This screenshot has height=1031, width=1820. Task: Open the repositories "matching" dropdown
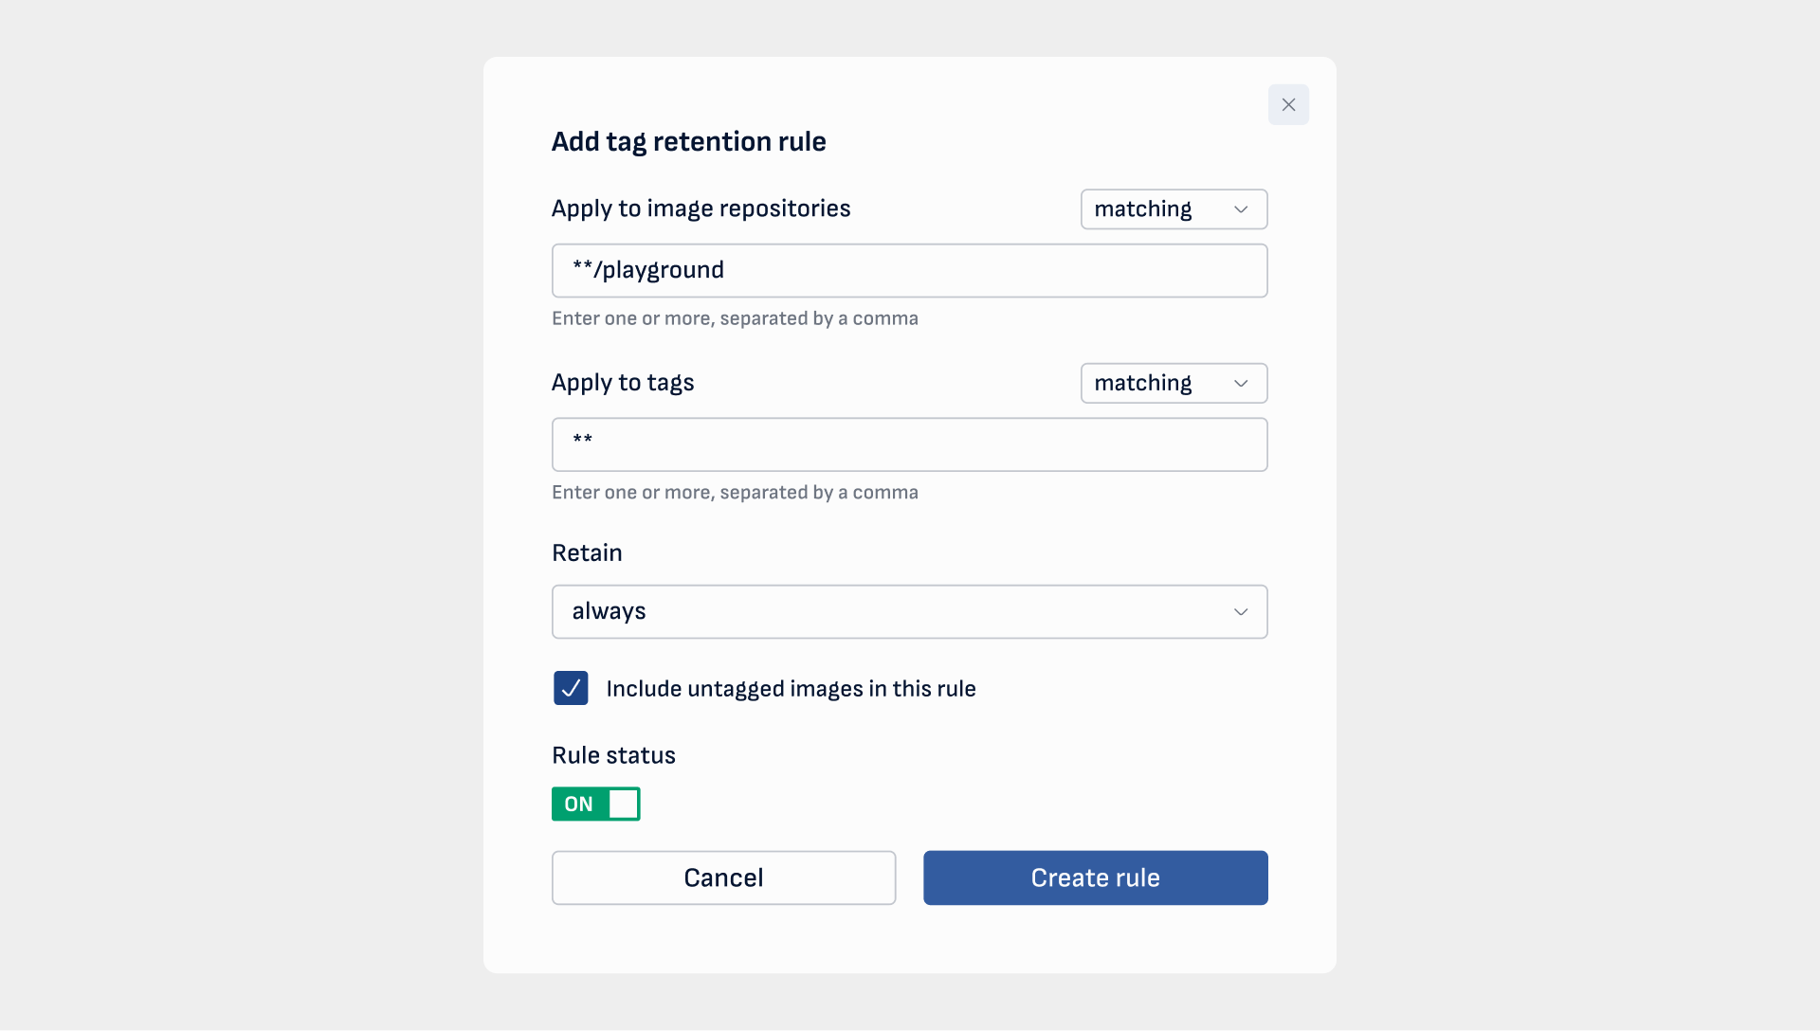point(1173,209)
